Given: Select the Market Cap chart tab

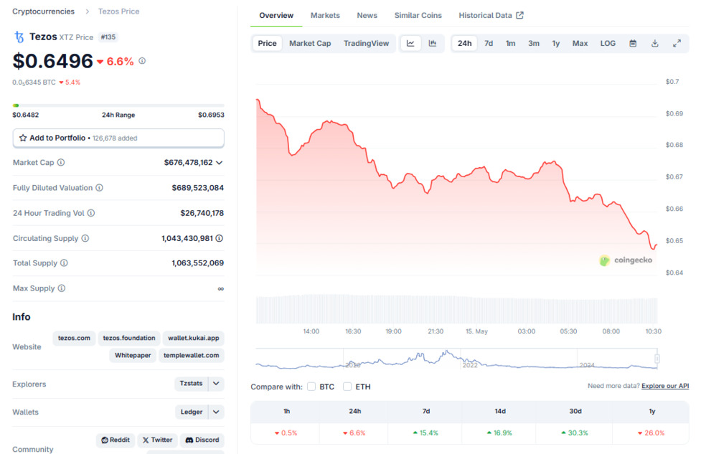Looking at the screenshot, I should coord(310,43).
